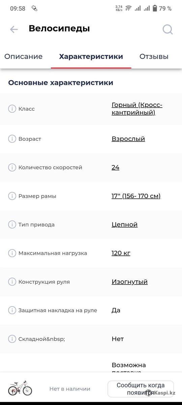Follow the Взрослый age link
Image resolution: width=182 pixels, height=405 pixels.
128,139
